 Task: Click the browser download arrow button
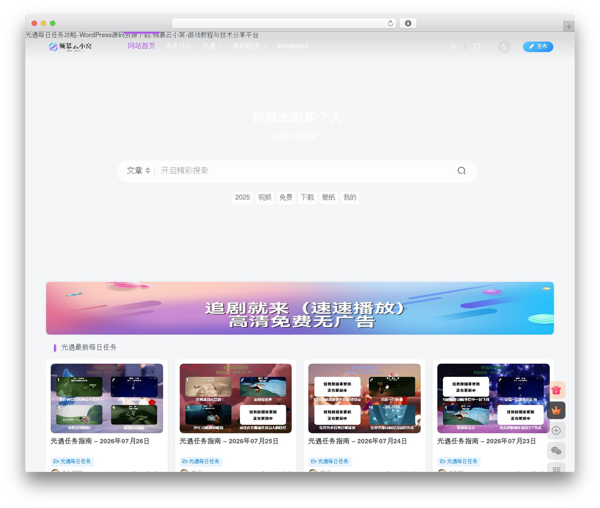pos(408,23)
